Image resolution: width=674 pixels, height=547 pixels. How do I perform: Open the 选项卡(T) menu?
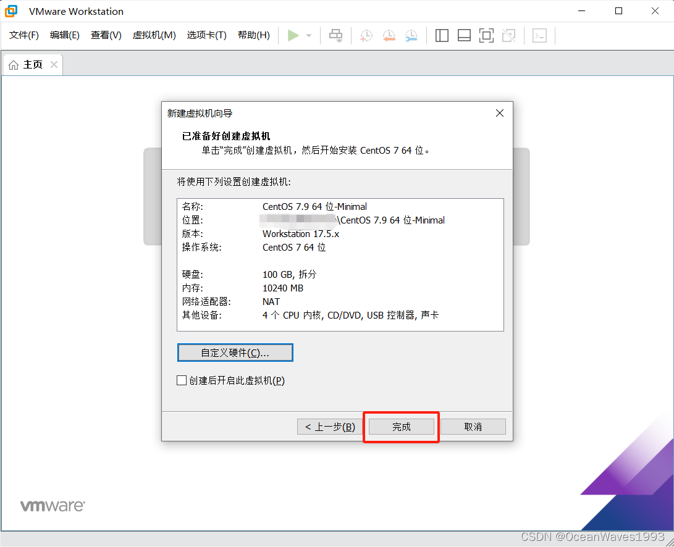[207, 35]
